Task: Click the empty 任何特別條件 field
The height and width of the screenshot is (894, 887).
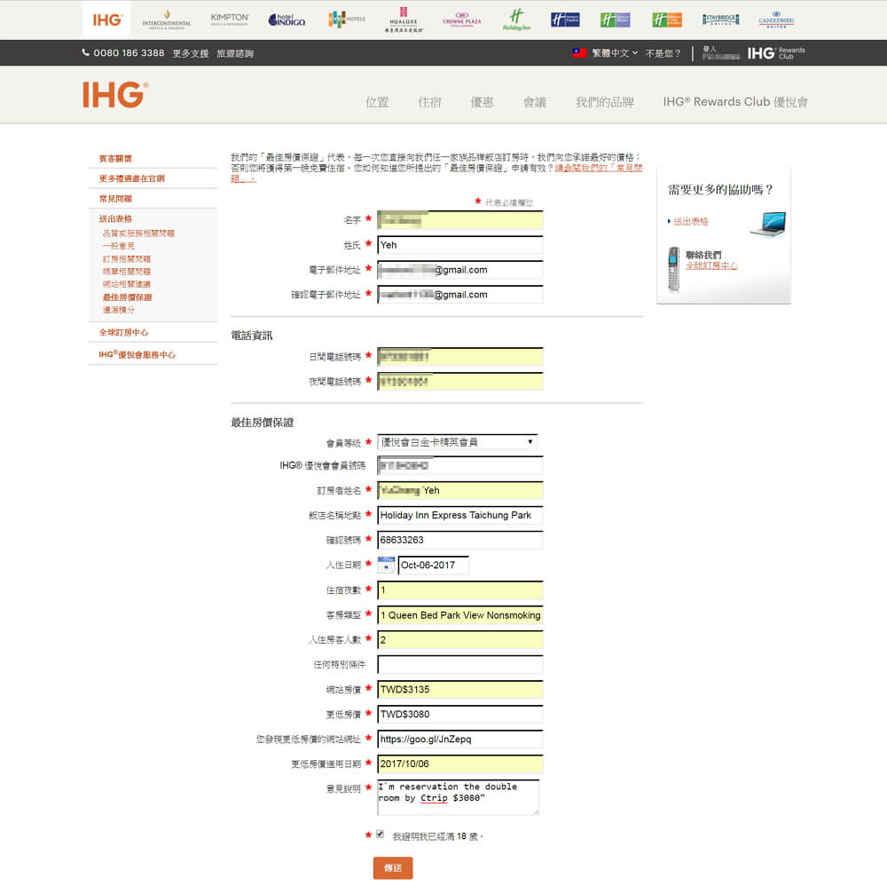Action: tap(460, 664)
